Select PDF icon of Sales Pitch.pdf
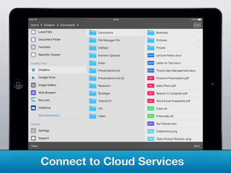 point(151,86)
